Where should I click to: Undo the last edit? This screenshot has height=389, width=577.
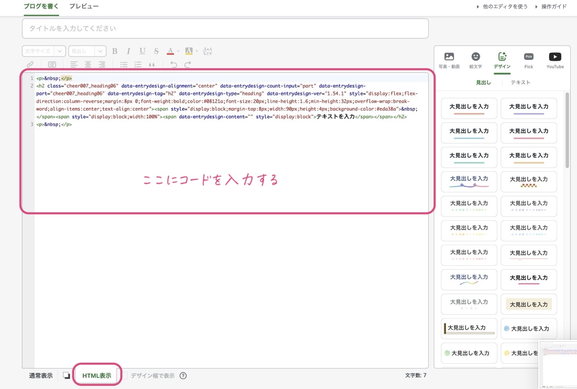click(x=174, y=64)
